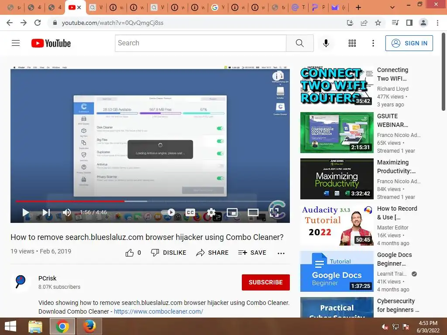This screenshot has width=447, height=335.
Task: Open the PCrisk channel avatar
Action: click(21, 282)
